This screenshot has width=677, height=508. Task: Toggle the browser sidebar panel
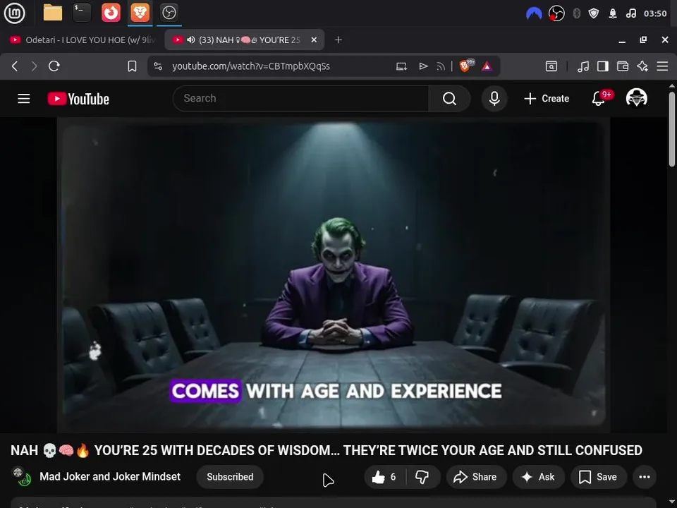pos(603,66)
